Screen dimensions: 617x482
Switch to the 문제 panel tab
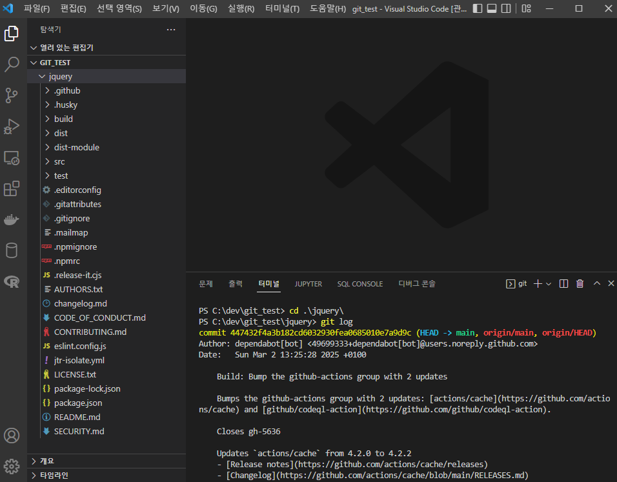click(206, 284)
